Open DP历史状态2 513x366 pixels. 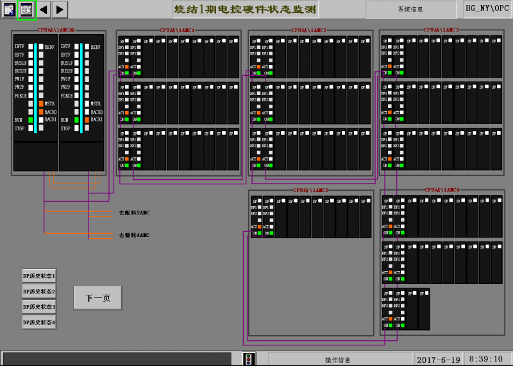[x=39, y=292]
